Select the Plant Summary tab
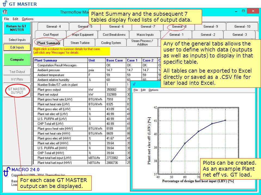Image resolution: width=261 pixels, height=195 pixels. coord(48,43)
